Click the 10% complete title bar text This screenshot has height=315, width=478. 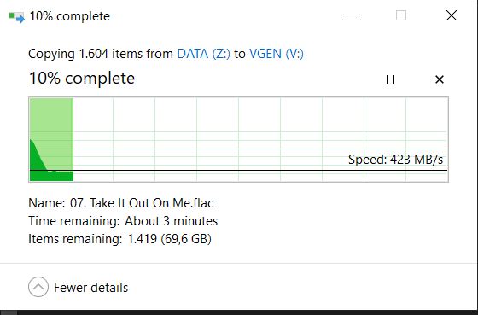click(69, 16)
